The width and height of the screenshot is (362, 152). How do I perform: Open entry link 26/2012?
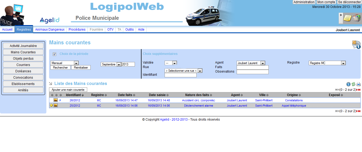pos(75,100)
